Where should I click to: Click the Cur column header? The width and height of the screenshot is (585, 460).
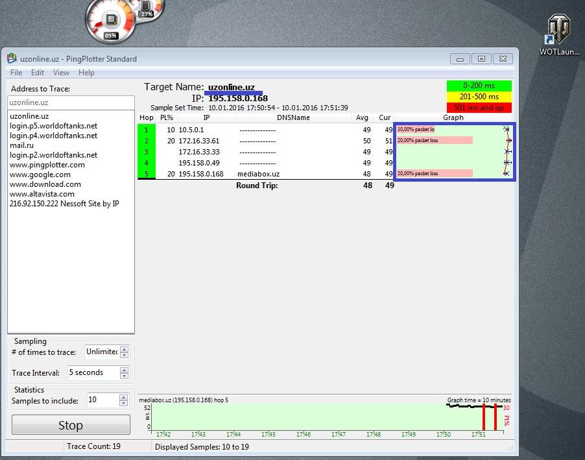tap(385, 117)
